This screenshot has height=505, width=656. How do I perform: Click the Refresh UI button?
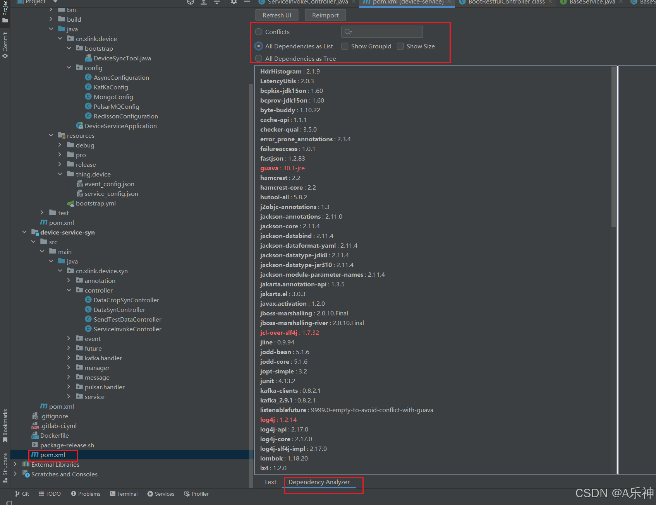pos(276,15)
